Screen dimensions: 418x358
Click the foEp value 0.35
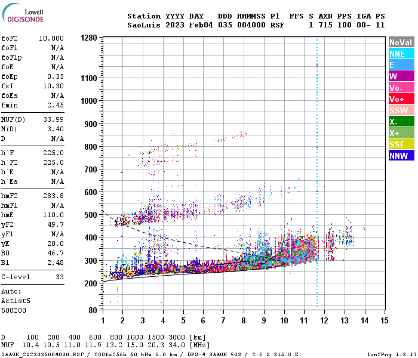coord(56,76)
